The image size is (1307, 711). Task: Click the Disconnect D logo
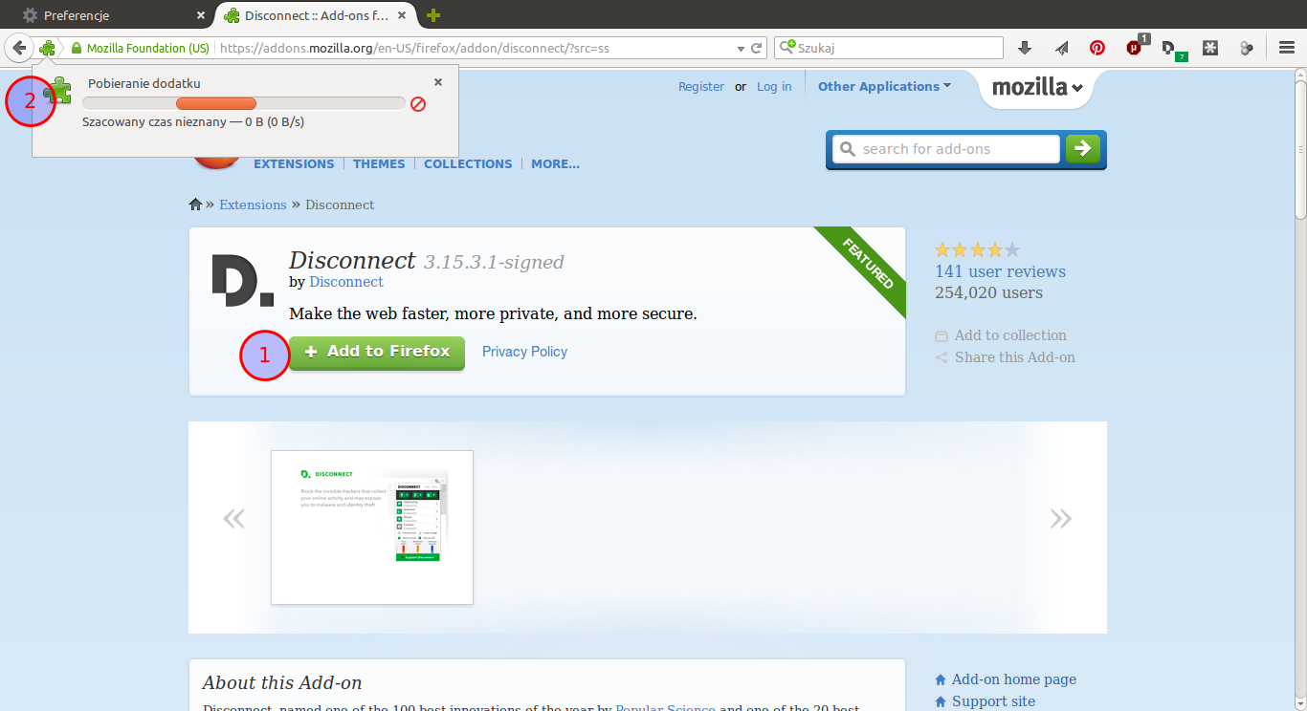coord(242,281)
